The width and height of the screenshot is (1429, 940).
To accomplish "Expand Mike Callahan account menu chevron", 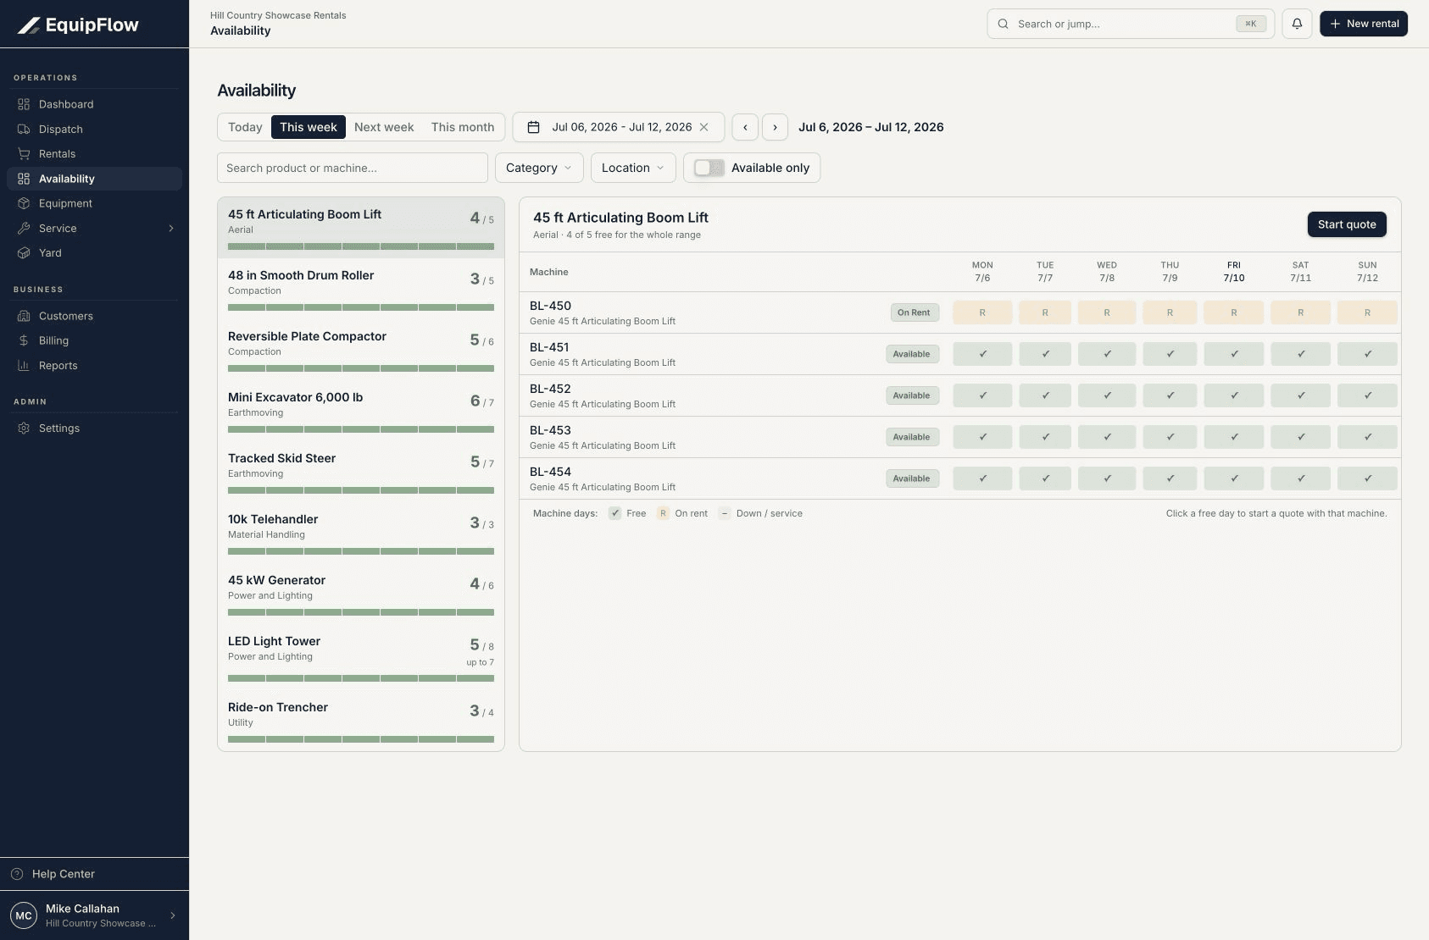I will [x=173, y=915].
